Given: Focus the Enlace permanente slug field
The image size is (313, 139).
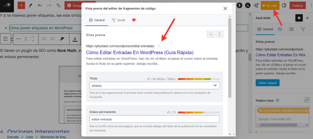Looking at the screenshot, I should tap(154, 119).
